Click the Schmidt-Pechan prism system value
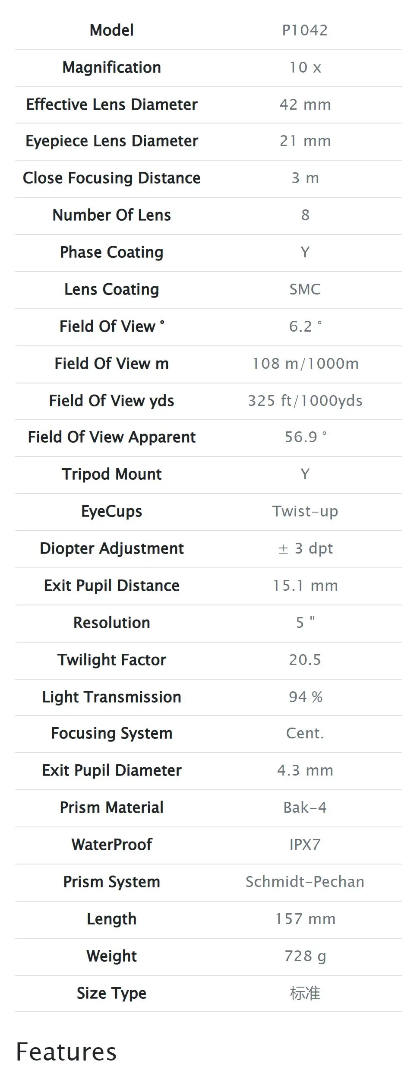This screenshot has width=417, height=1067. 305,882
